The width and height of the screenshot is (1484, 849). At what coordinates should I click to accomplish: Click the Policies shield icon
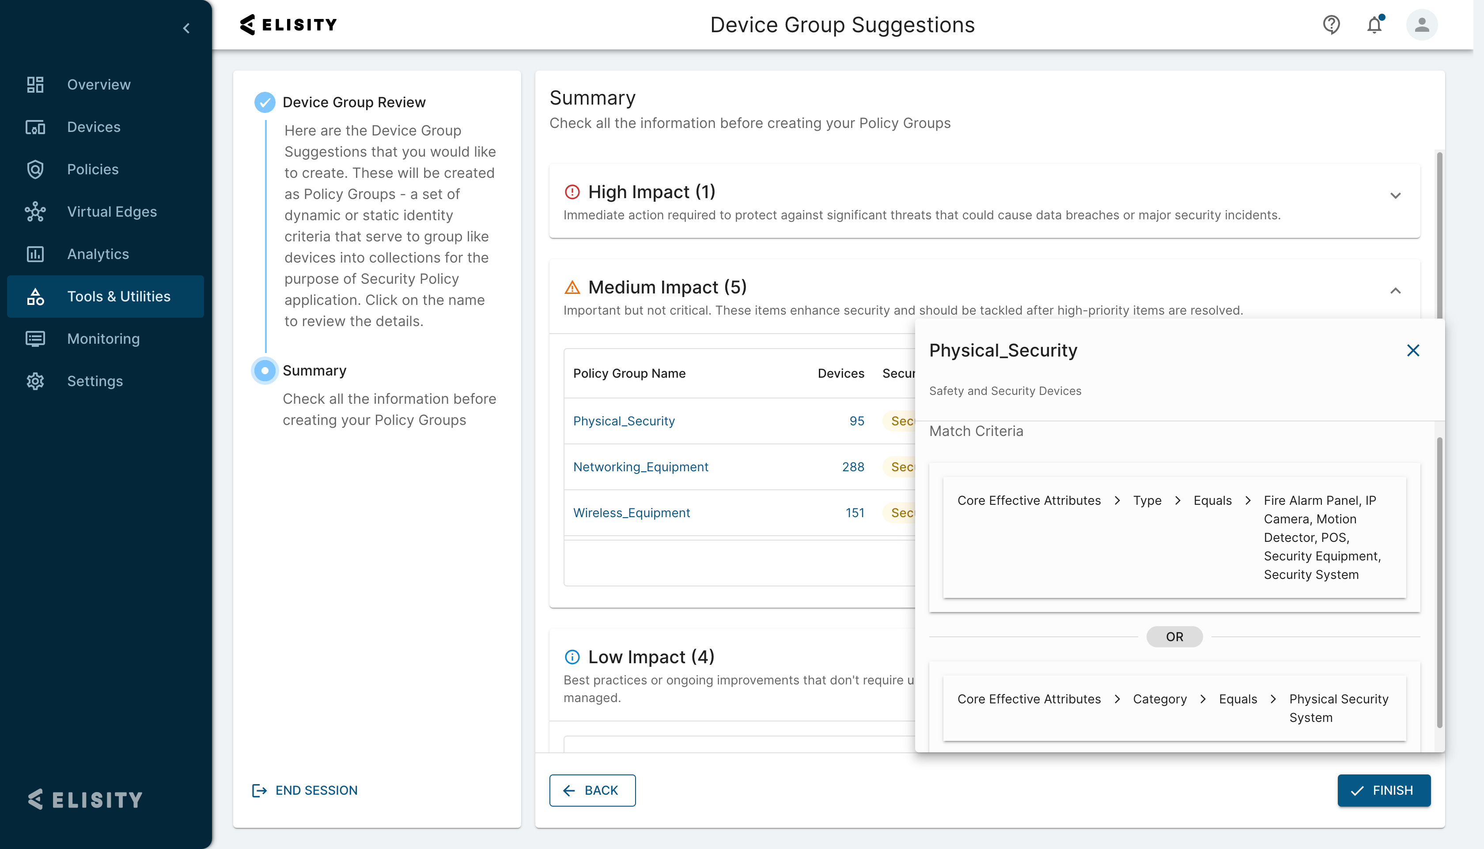click(35, 170)
